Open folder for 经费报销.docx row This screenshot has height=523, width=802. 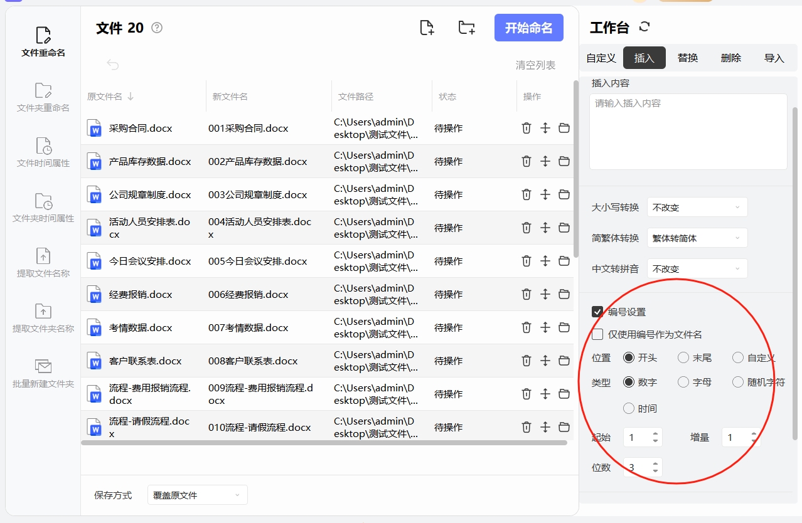pos(564,294)
